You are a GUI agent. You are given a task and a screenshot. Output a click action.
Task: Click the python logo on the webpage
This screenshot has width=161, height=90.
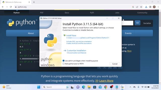pyautogui.click(x=22, y=22)
